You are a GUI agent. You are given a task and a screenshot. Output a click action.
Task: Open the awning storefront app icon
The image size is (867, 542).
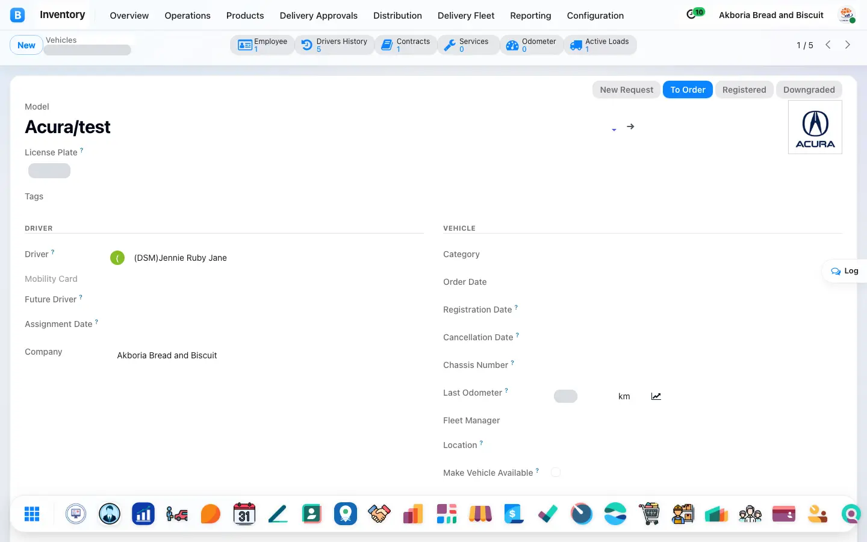point(480,514)
